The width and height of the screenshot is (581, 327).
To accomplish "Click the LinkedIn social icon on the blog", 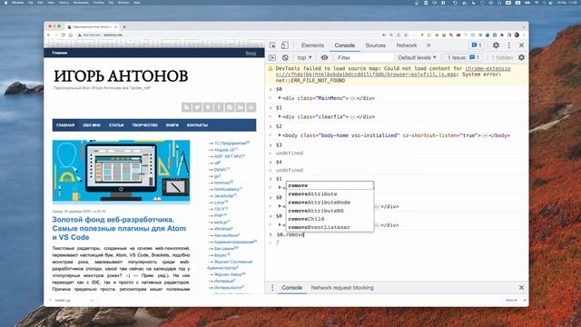I will pyautogui.click(x=240, y=107).
